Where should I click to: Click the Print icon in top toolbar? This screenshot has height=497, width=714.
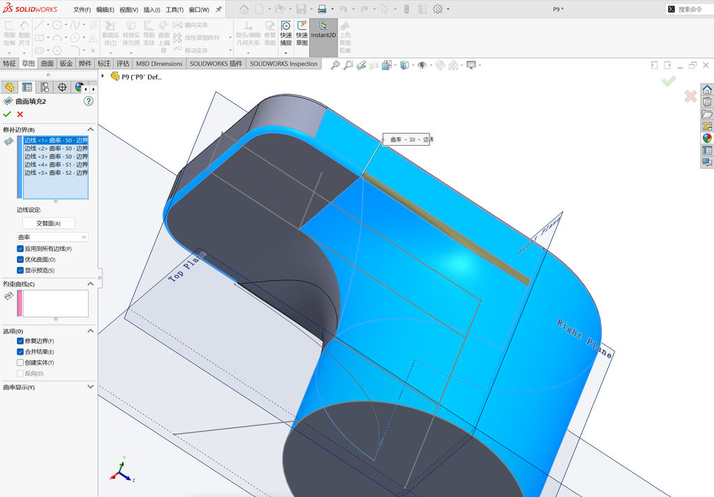click(x=322, y=8)
